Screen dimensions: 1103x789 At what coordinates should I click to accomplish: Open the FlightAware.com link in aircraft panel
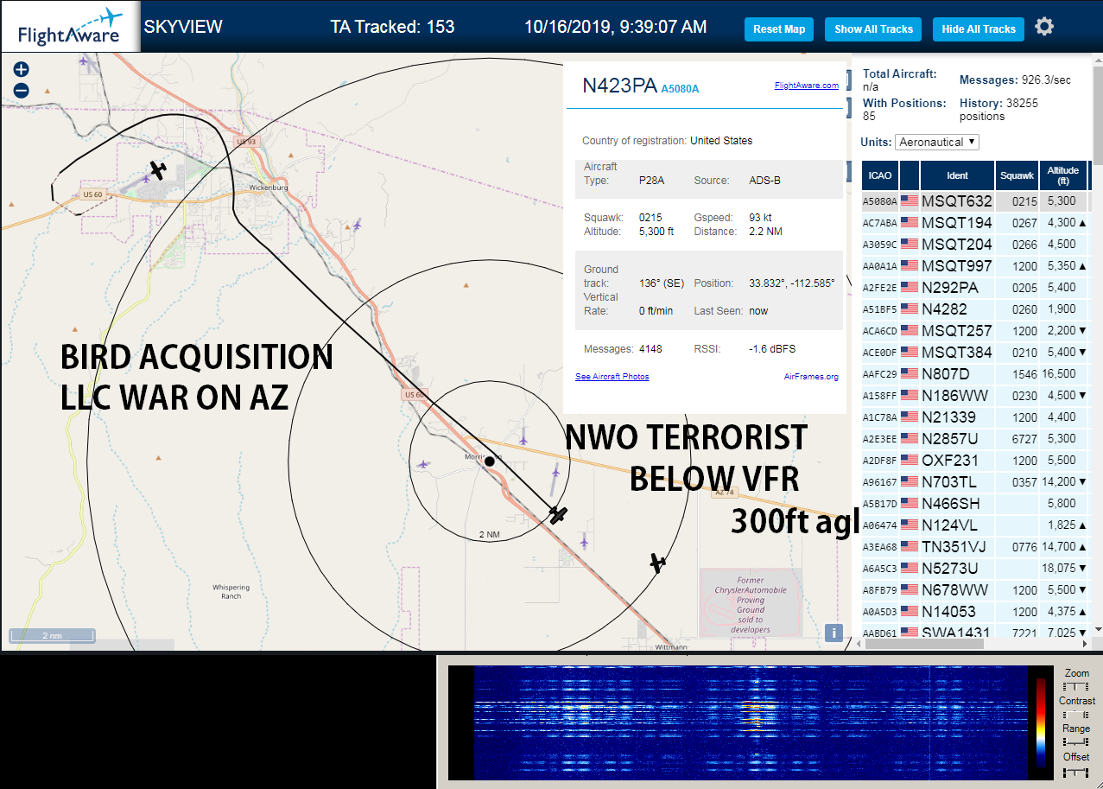(x=807, y=86)
